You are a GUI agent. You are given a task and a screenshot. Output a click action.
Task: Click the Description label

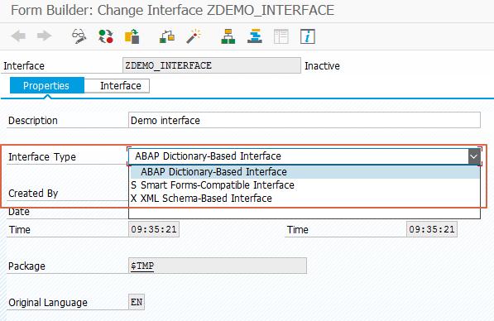(33, 121)
